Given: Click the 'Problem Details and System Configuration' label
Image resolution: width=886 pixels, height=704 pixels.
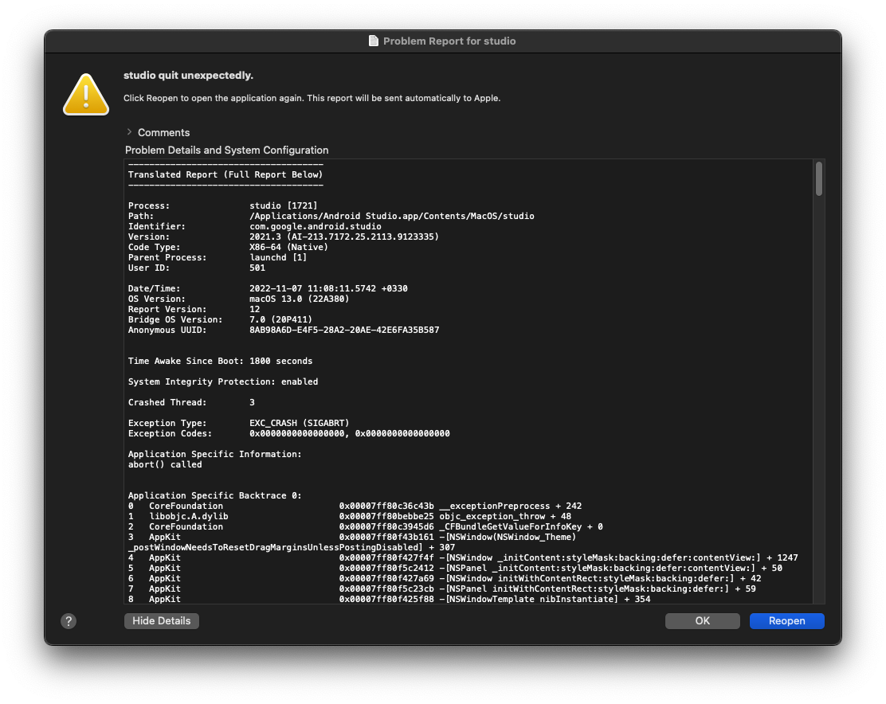Looking at the screenshot, I should coord(226,151).
